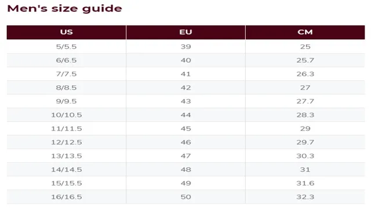Select US size 6/6.5 cell
Screen dimensions: 371x208
click(66, 60)
